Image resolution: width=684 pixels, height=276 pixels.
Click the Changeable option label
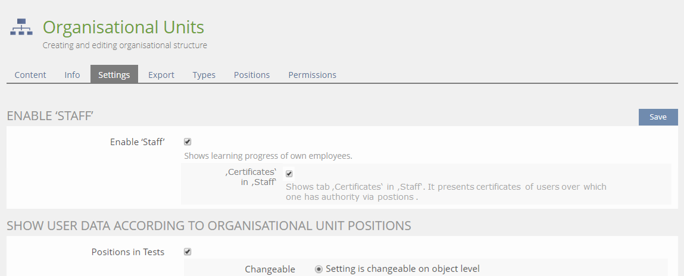click(270, 269)
